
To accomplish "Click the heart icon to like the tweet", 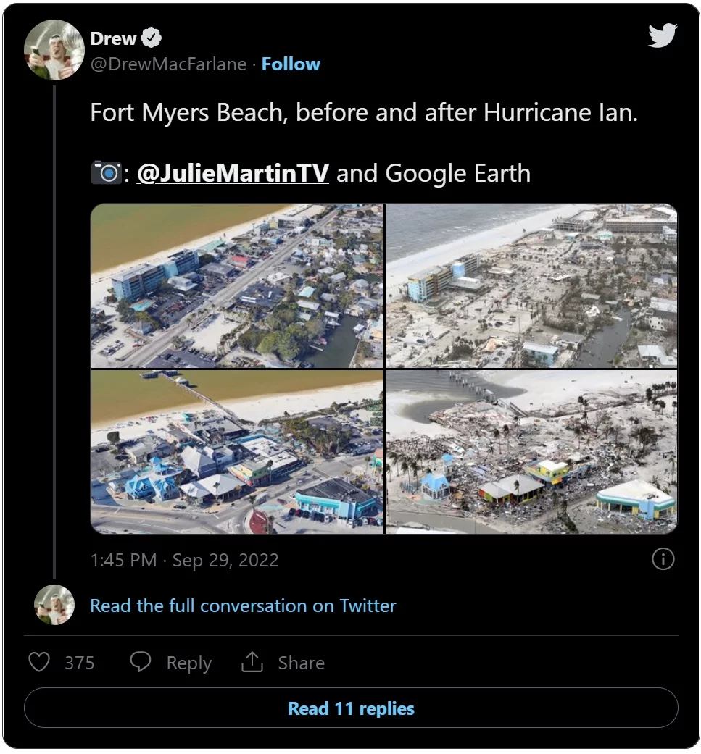I will pos(38,662).
